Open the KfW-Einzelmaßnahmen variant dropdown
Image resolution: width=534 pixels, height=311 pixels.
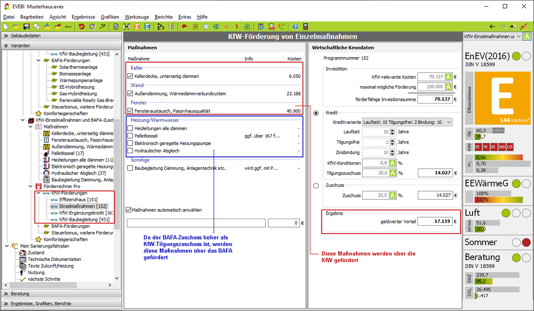pos(492,36)
